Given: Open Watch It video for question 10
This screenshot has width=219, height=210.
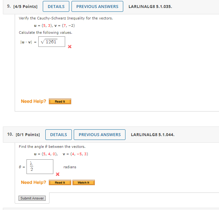Looking at the screenshot, I should [84, 182].
